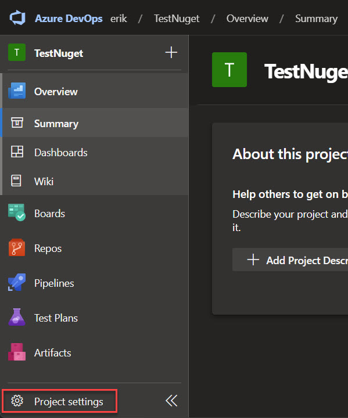Select the Summary menu item

(95, 123)
